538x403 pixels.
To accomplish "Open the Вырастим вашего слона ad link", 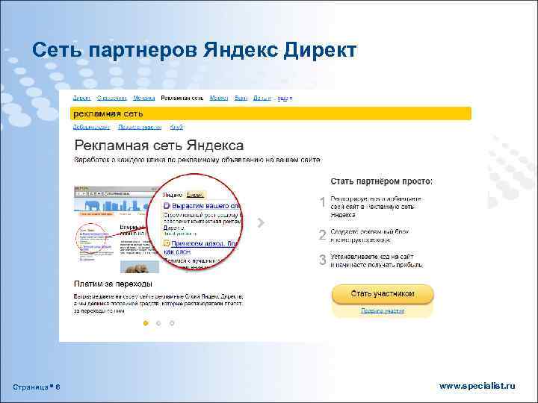I will [206, 206].
